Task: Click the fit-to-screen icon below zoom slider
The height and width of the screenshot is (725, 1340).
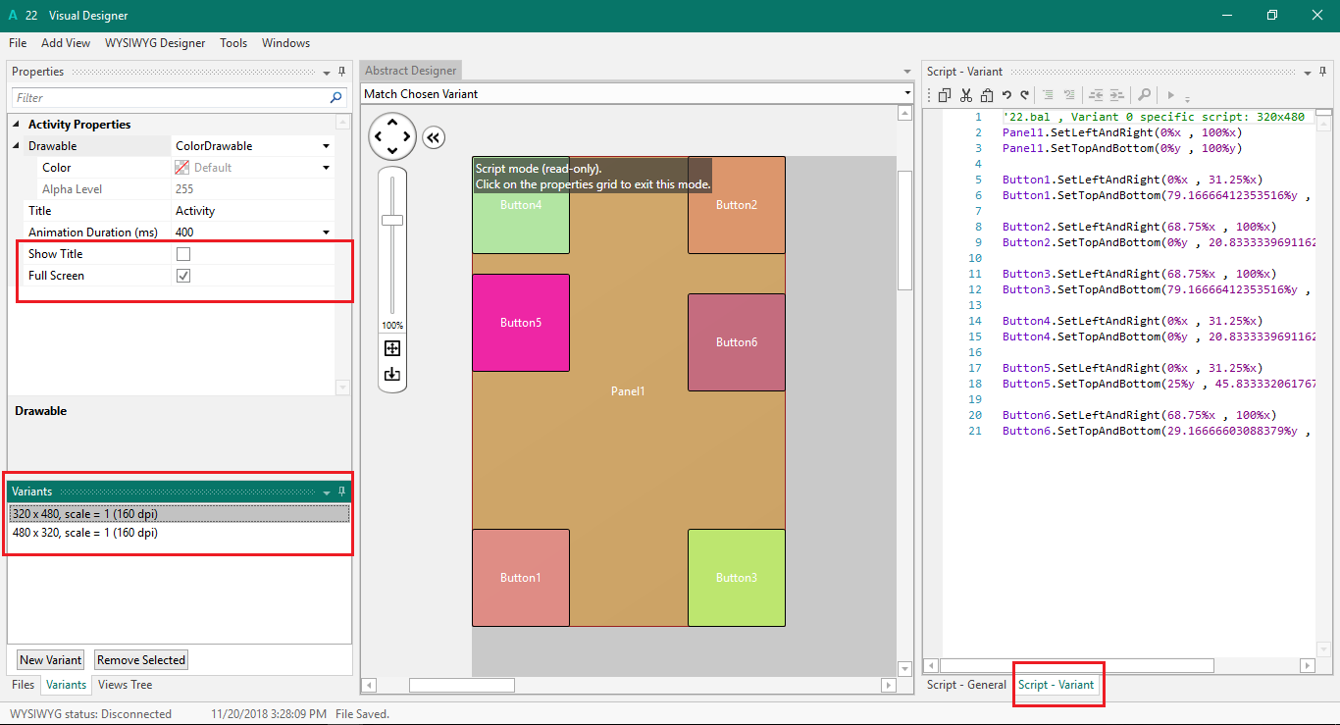Action: coord(392,348)
